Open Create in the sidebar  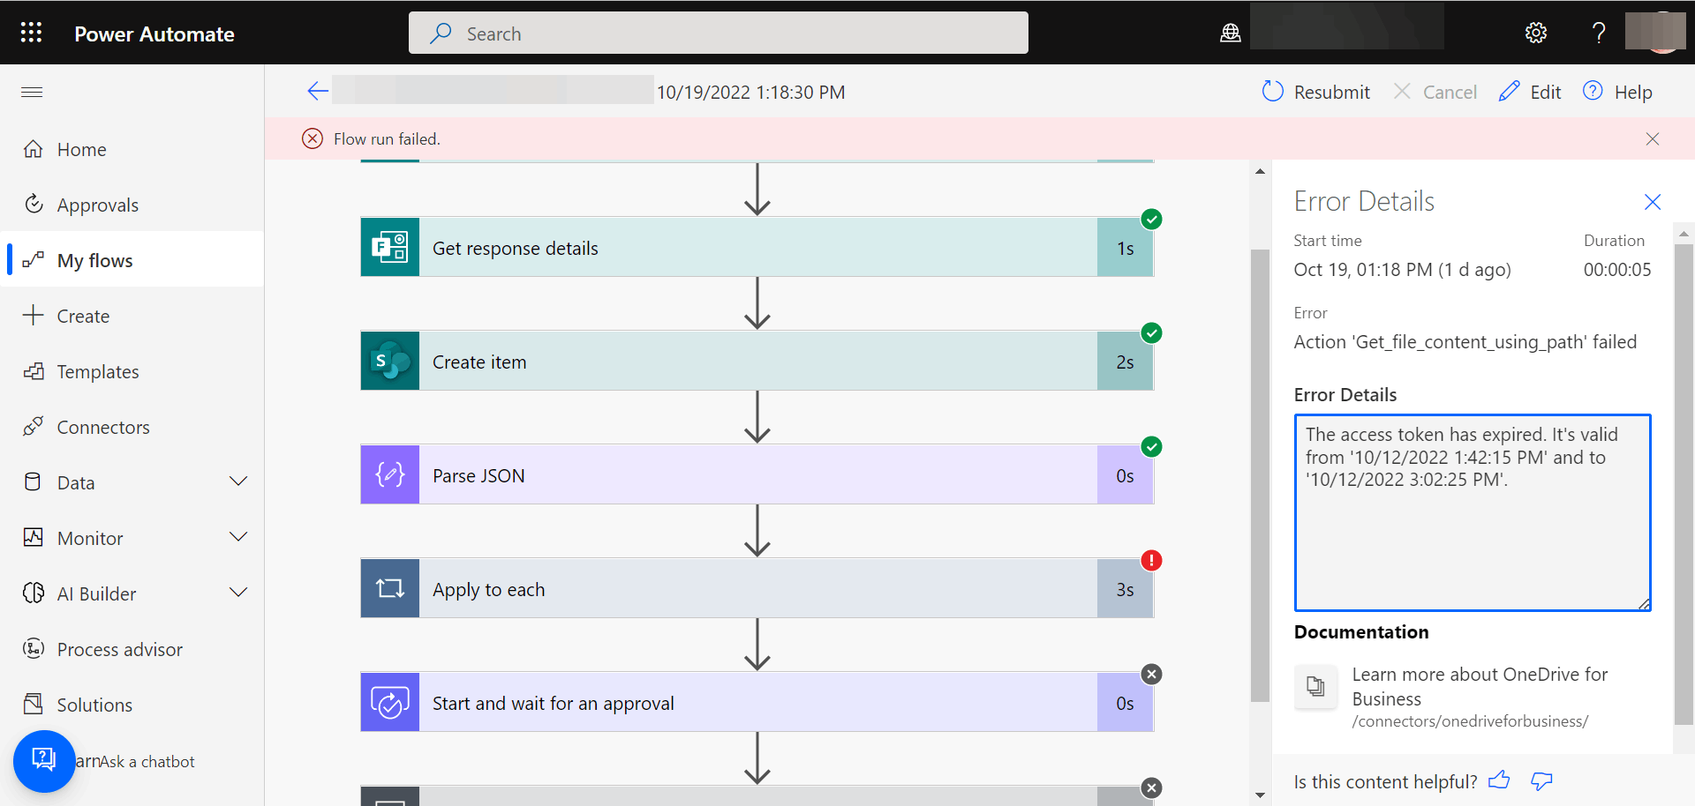click(x=132, y=317)
